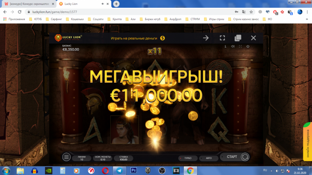312x175 pixels.
Task: Open the Крипта bookmarks folder
Action: click(116, 19)
